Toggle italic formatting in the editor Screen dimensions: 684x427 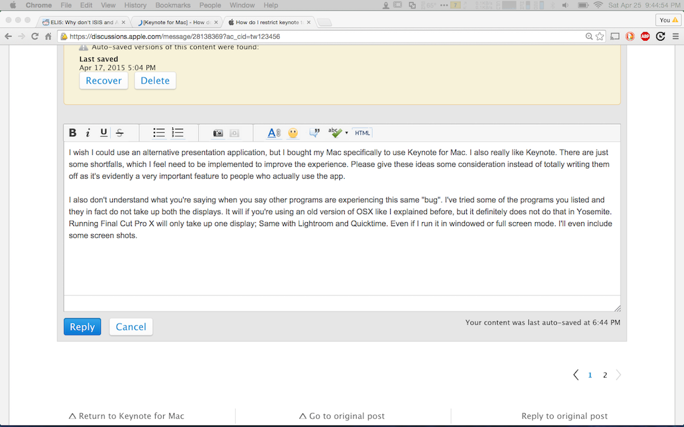coord(88,133)
